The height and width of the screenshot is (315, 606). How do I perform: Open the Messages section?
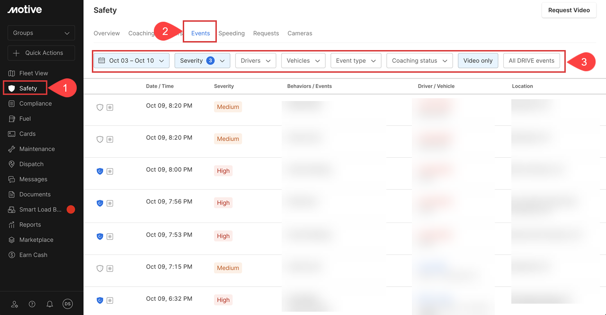(x=32, y=179)
